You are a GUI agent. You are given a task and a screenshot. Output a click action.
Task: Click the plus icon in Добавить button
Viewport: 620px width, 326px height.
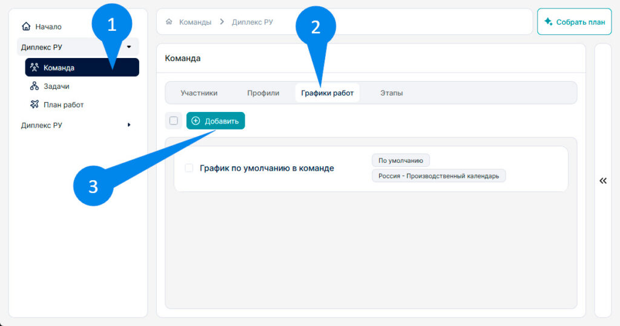(x=196, y=121)
